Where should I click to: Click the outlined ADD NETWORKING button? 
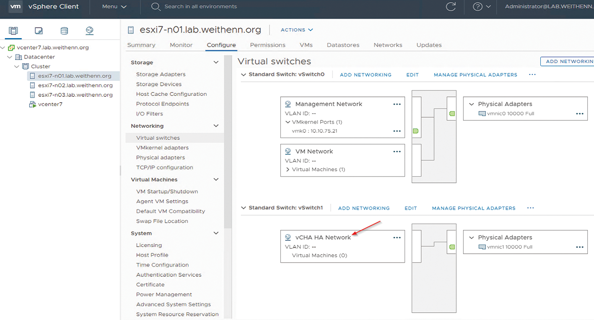567,61
